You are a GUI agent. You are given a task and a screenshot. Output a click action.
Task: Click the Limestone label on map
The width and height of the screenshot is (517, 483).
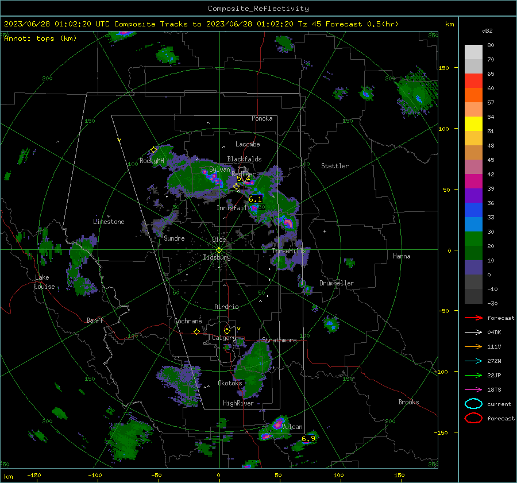coord(109,222)
